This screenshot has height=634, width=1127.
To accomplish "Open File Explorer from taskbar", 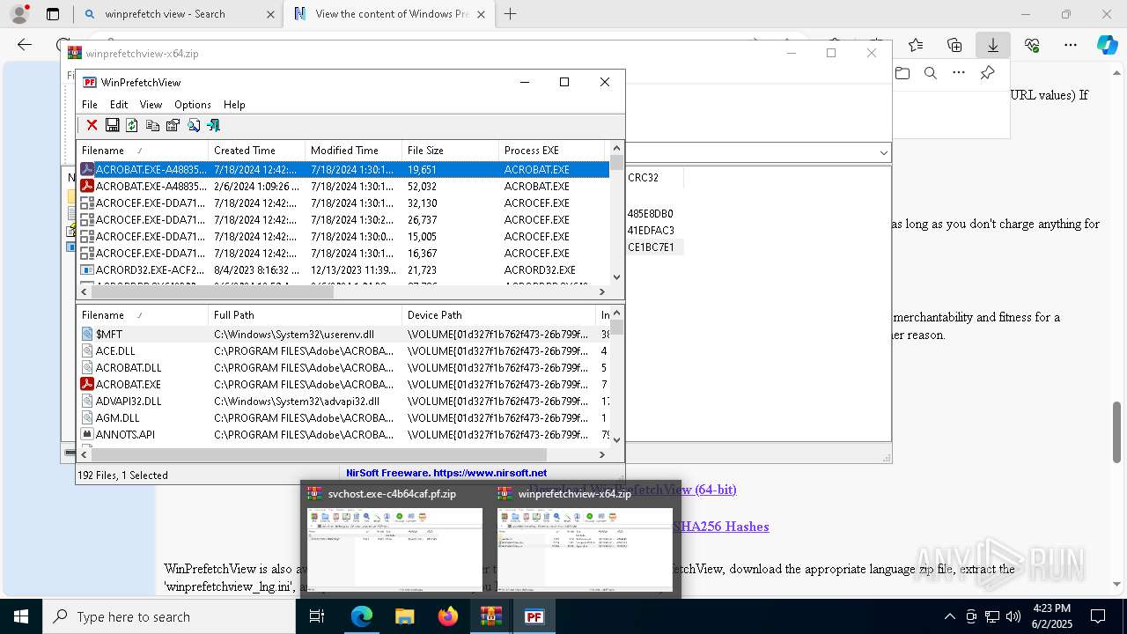I will 404,616.
